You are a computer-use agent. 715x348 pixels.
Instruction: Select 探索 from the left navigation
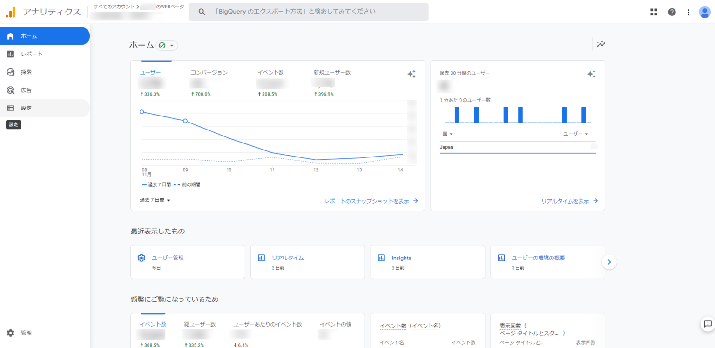pyautogui.click(x=26, y=72)
